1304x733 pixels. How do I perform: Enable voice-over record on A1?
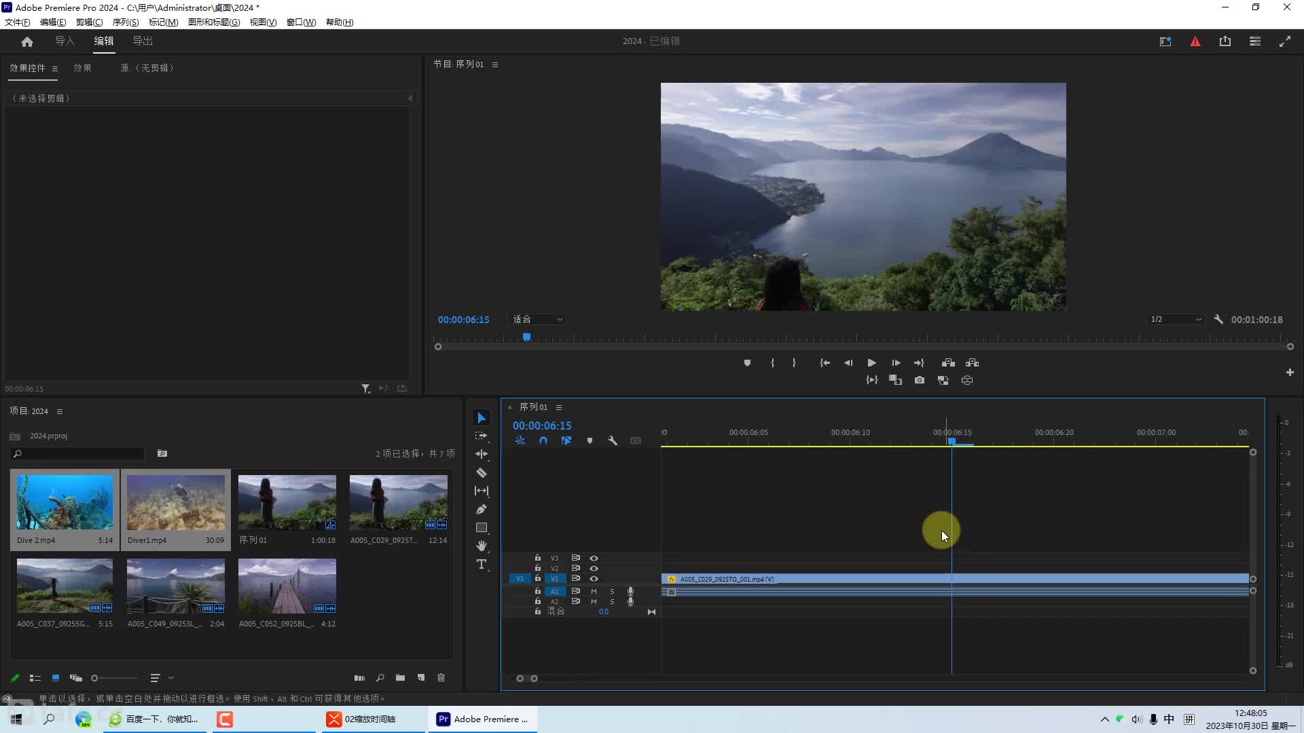[630, 591]
